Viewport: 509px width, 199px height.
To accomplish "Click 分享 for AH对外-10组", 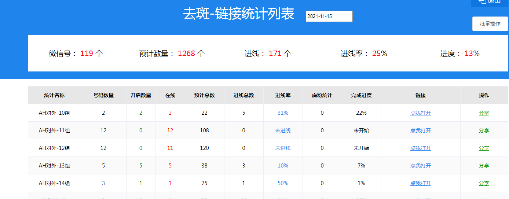I will pos(484,113).
